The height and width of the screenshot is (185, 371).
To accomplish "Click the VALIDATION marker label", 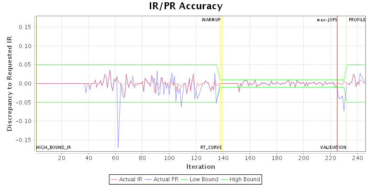I will coord(333,148).
